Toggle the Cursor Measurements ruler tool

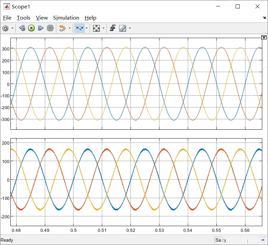pos(123,28)
